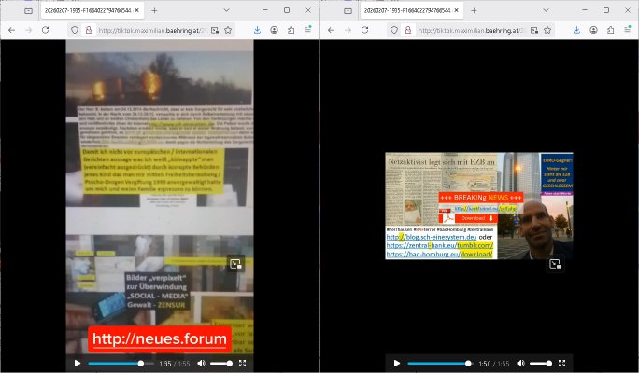Open a new tab in right browser
Image resolution: width=639 pixels, height=373 pixels.
click(473, 10)
